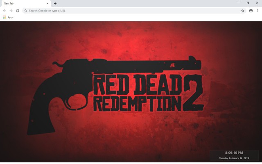Viewport: 262px width, 164px height.
Task: Open a new tab with the plus button
Action: (x=55, y=3)
